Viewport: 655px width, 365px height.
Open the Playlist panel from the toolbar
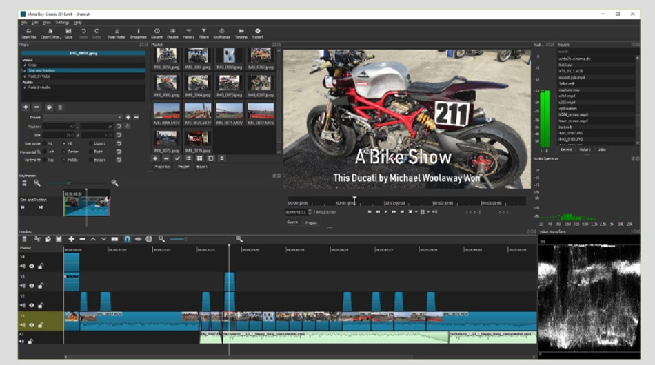click(x=172, y=33)
